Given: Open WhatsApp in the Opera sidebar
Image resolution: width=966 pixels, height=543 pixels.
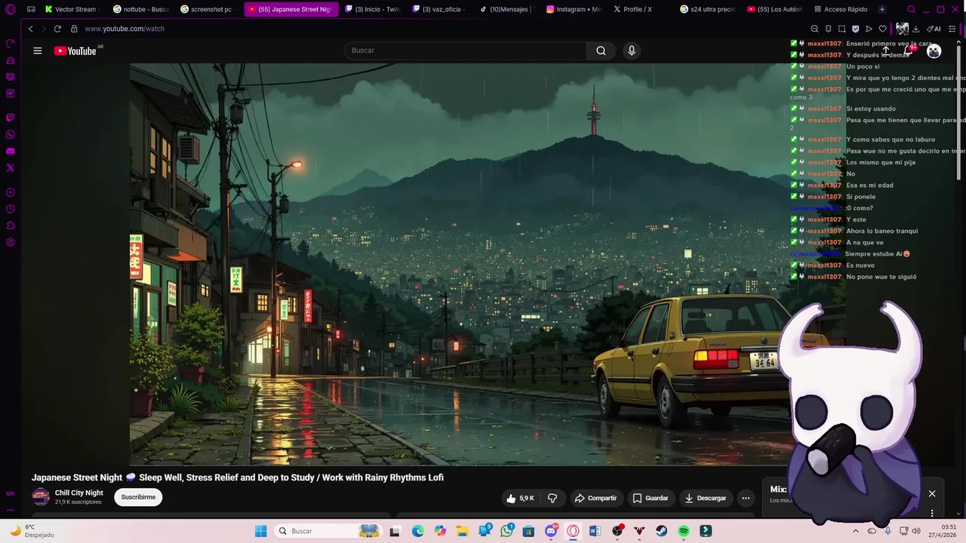Looking at the screenshot, I should pyautogui.click(x=10, y=134).
